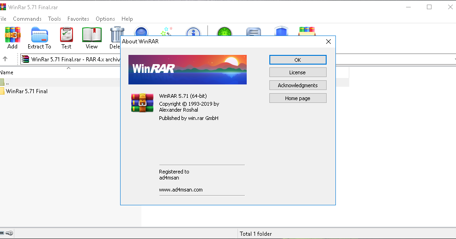Open the Options menu
456x239 pixels.
[105, 18]
